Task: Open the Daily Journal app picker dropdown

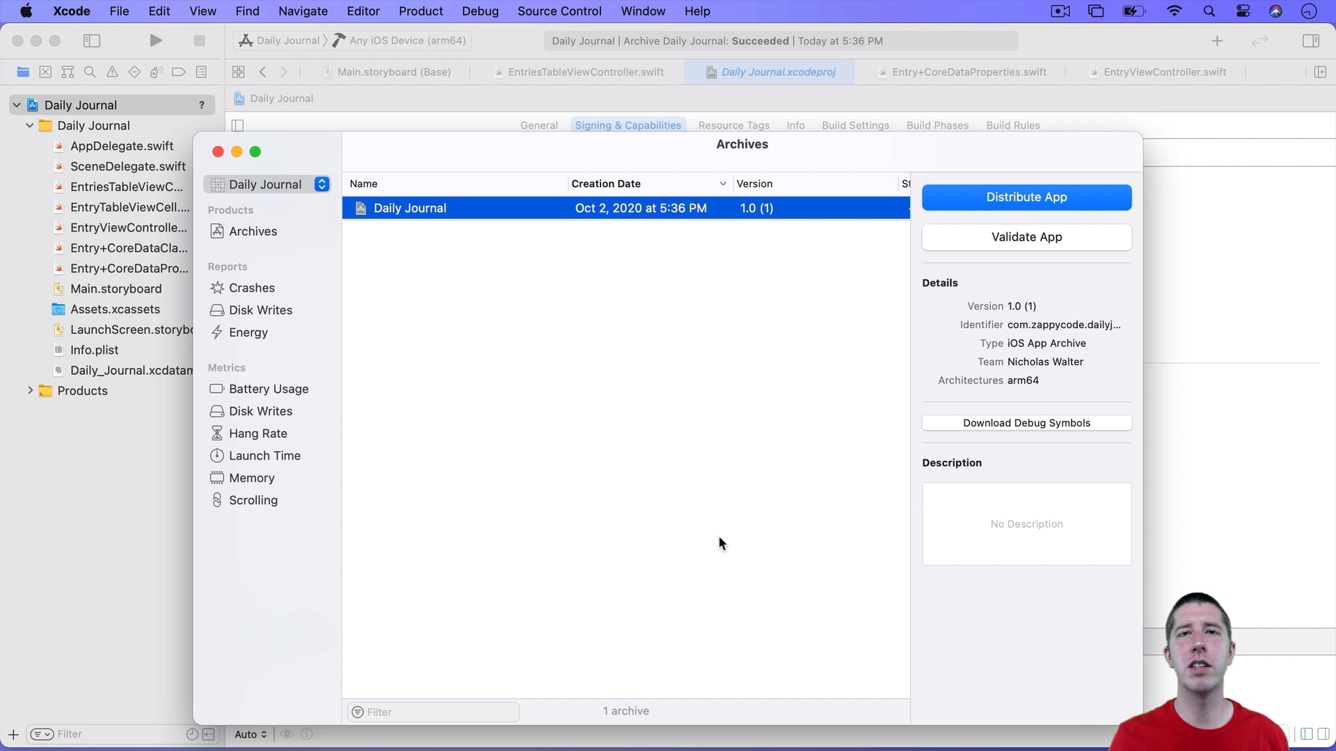Action: [x=267, y=184]
